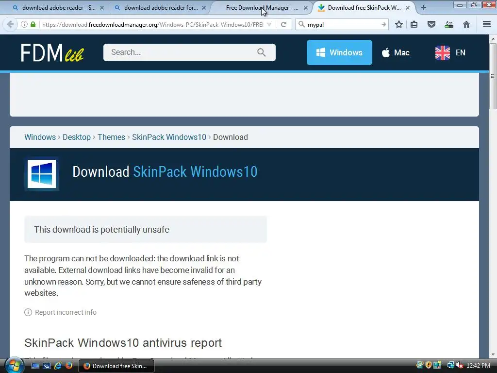Click the site search magnifier icon
497x373 pixels.
(x=262, y=52)
